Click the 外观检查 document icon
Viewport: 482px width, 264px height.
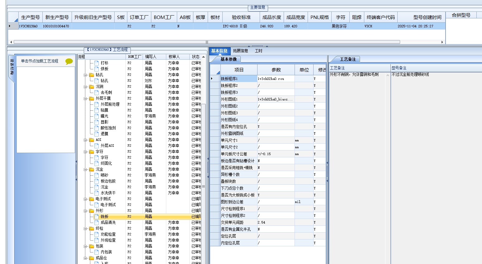coord(97,240)
